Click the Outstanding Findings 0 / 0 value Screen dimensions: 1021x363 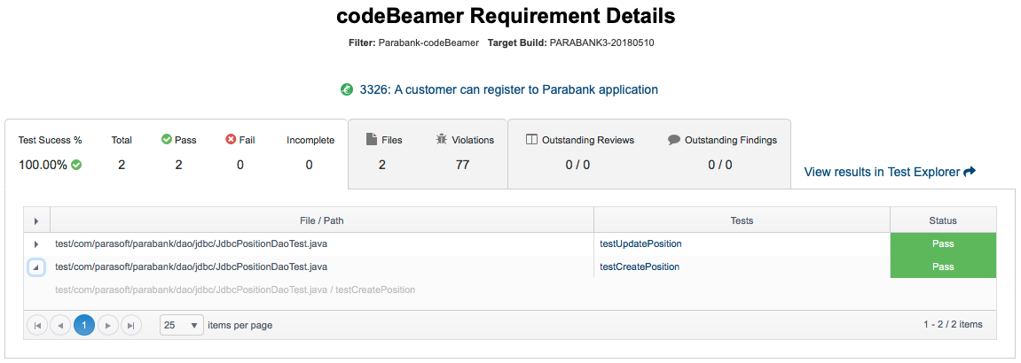pos(720,165)
